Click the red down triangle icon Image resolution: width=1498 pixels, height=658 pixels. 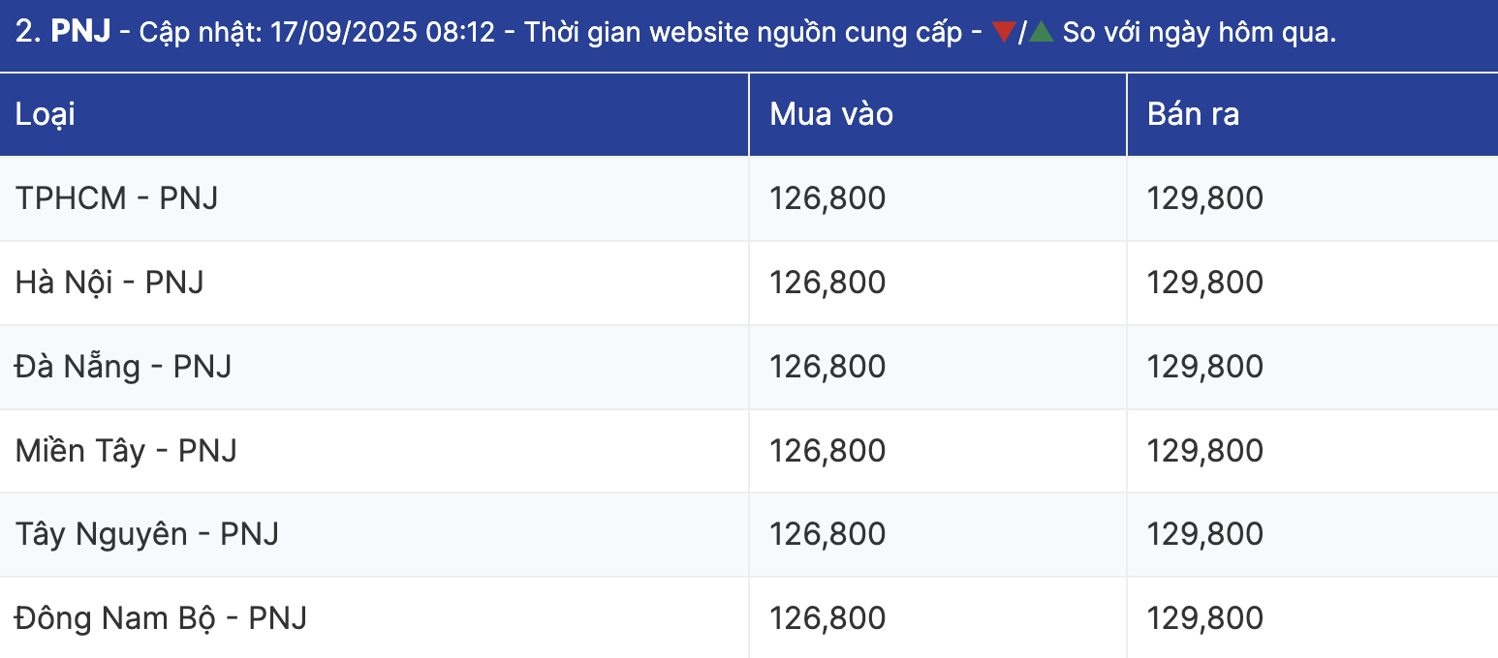click(1005, 32)
